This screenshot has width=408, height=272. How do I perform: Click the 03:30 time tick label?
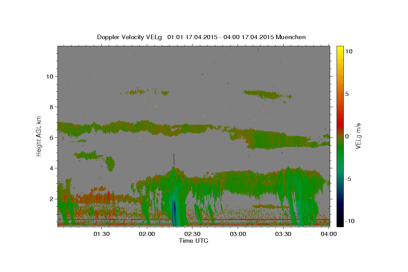click(x=283, y=234)
